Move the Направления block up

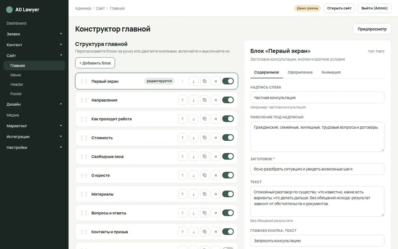click(x=183, y=100)
